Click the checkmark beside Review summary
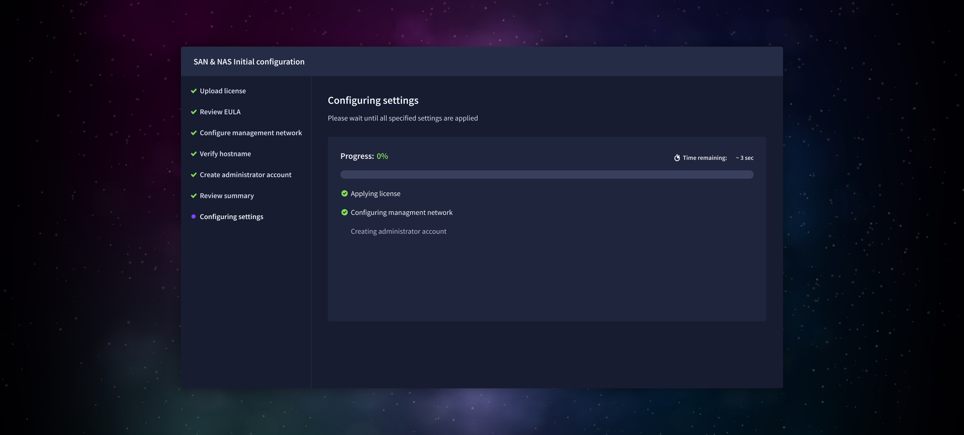Screen dimensions: 964x435 point(194,196)
